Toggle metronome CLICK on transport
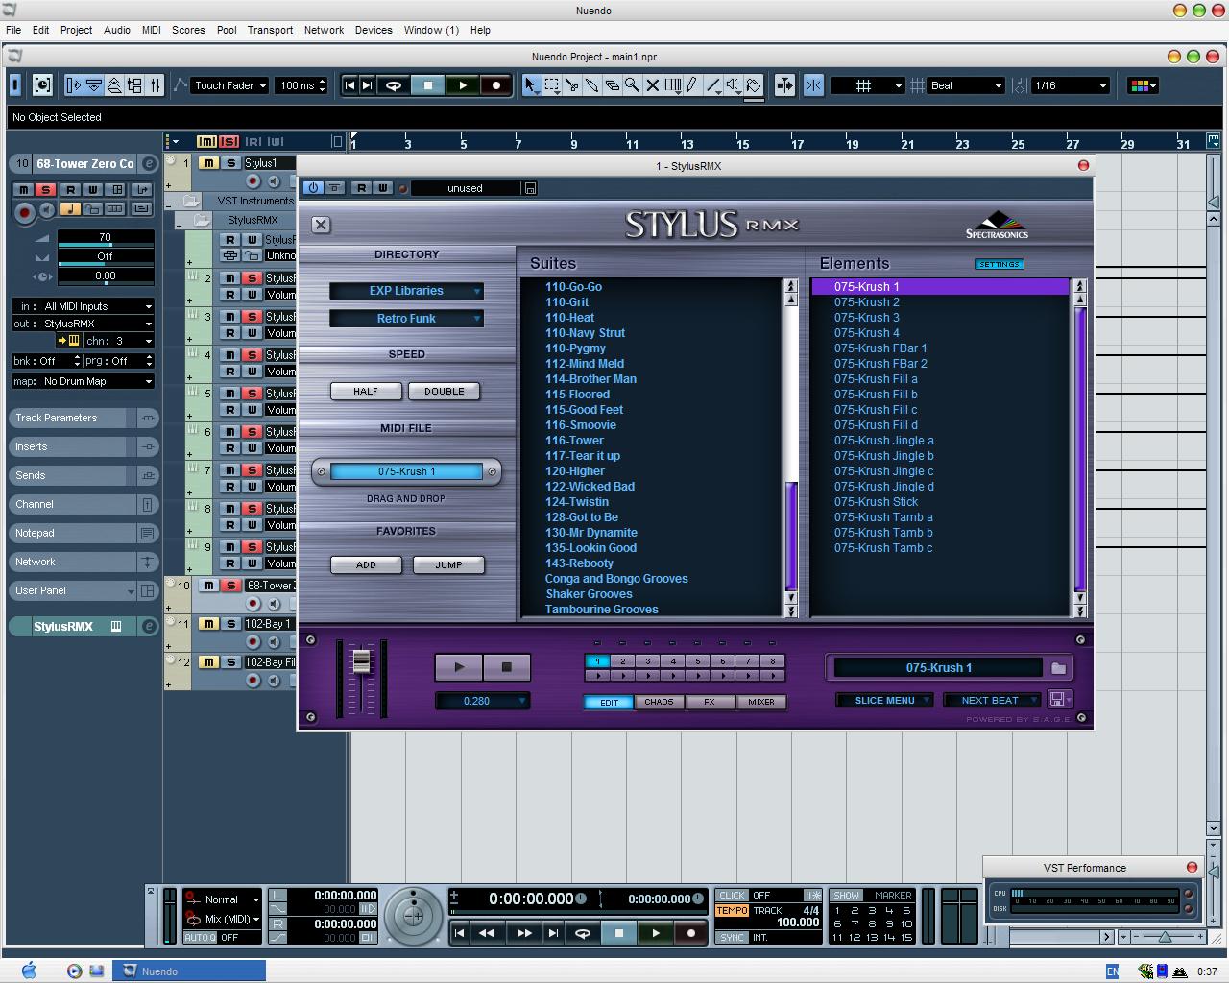Image resolution: width=1229 pixels, height=983 pixels. pyautogui.click(x=732, y=896)
